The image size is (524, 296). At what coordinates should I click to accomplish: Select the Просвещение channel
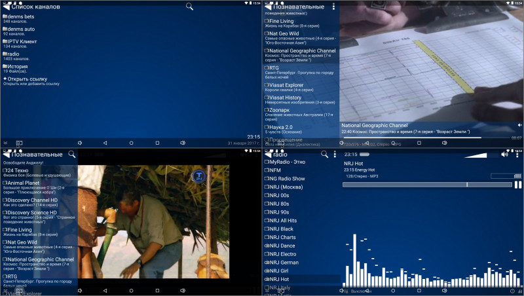coord(301,141)
